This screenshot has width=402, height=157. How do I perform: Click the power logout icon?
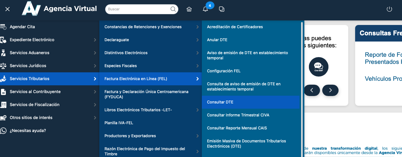click(389, 9)
